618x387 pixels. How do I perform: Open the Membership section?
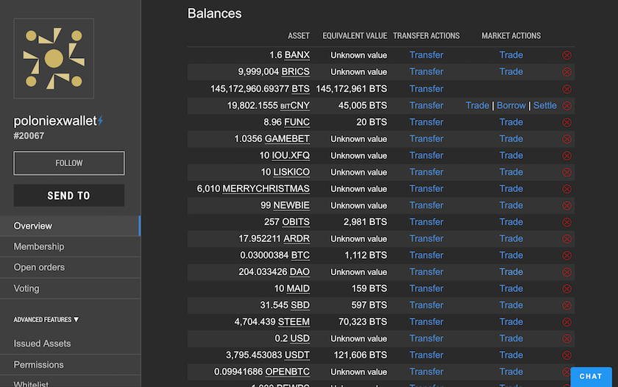point(70,246)
